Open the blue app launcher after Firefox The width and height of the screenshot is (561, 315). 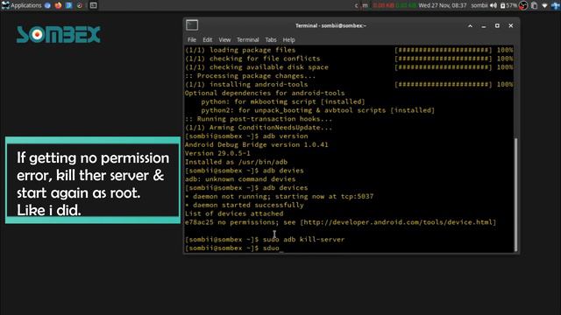68,5
